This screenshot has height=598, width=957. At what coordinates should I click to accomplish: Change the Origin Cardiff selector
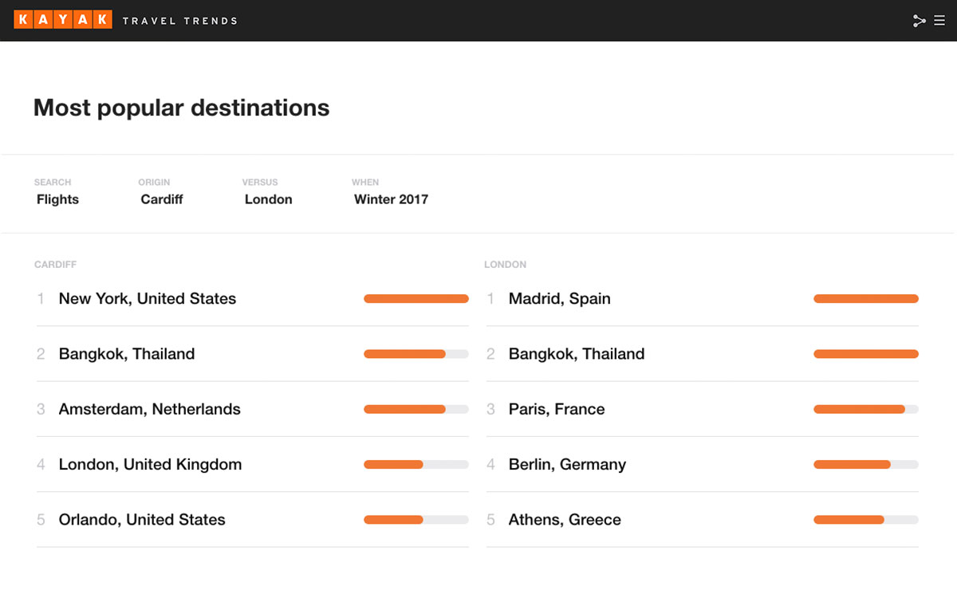click(x=162, y=192)
